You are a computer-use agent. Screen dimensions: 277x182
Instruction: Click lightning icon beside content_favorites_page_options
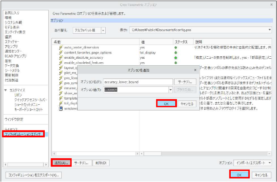click(x=61, y=53)
